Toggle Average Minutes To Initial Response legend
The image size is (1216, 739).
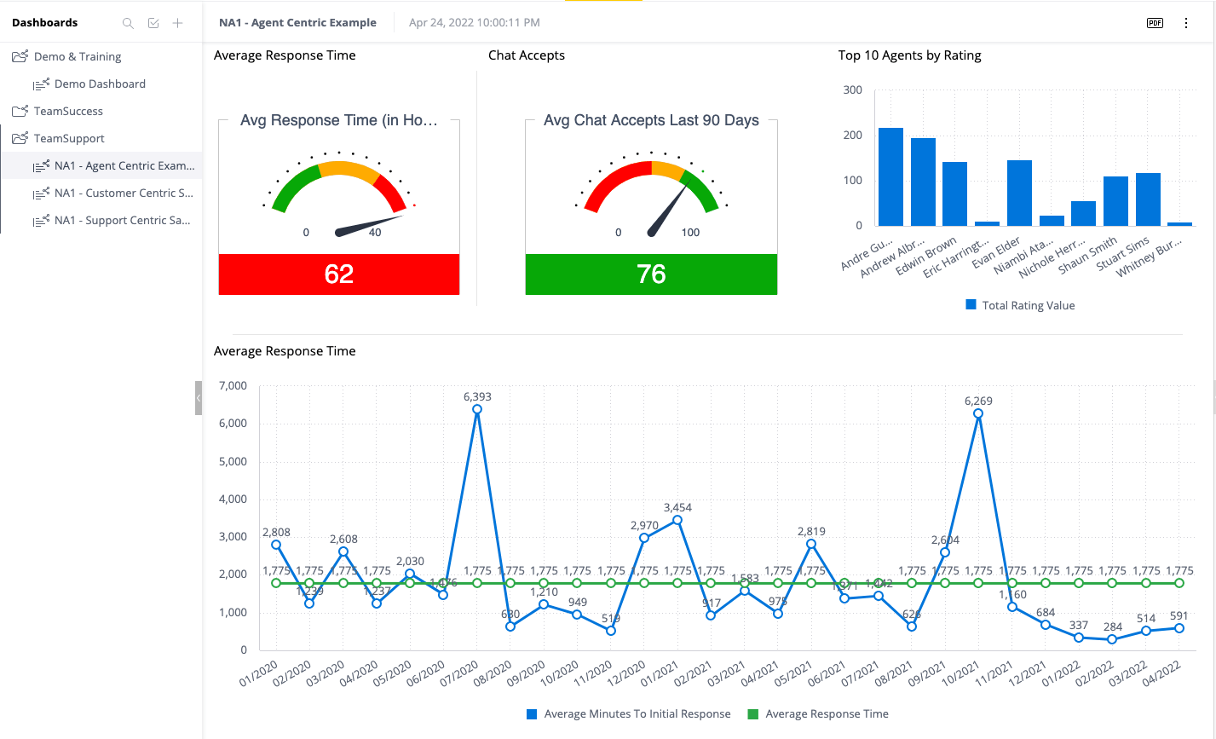pos(629,713)
